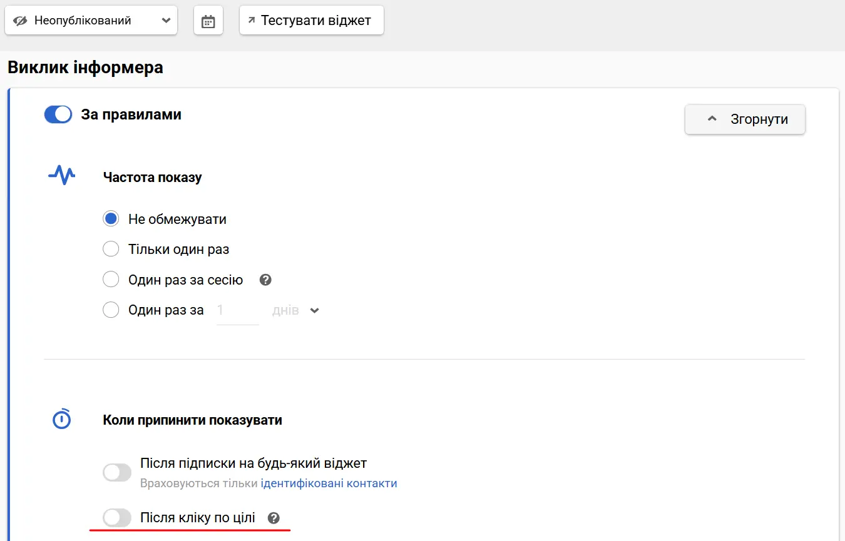Click the calendar scheduling icon
Viewport: 845px width, 541px height.
coord(209,19)
